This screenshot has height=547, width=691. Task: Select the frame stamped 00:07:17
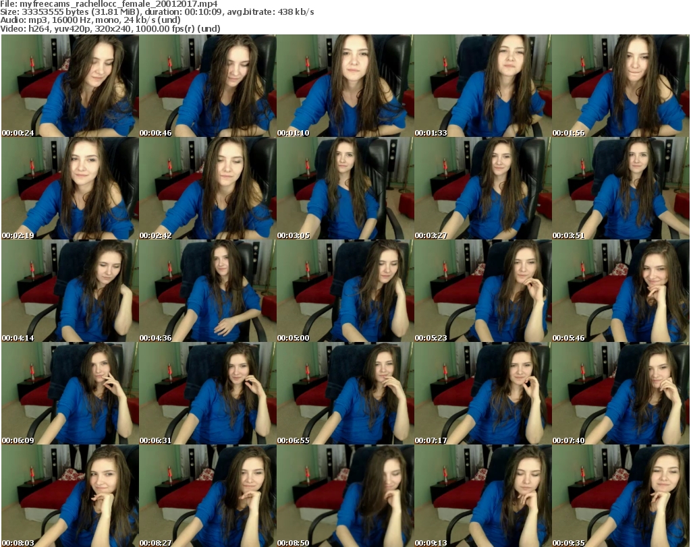coord(483,393)
